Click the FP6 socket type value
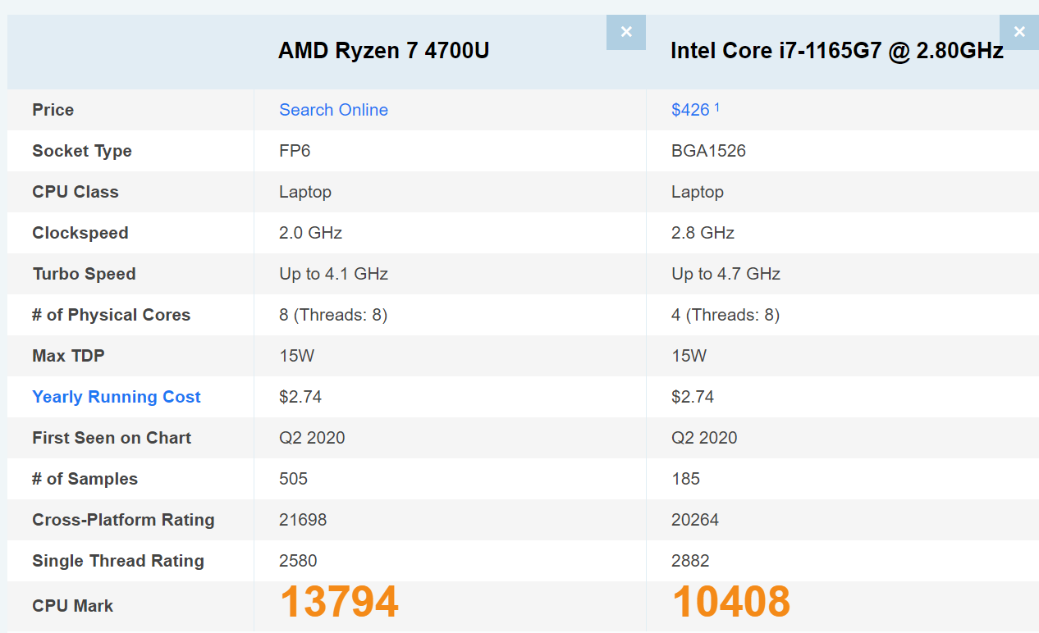The height and width of the screenshot is (633, 1039). (295, 151)
